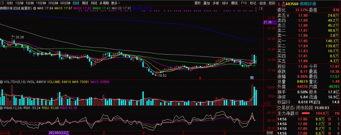Click the diamond icon at chart top-right

click(256, 9)
